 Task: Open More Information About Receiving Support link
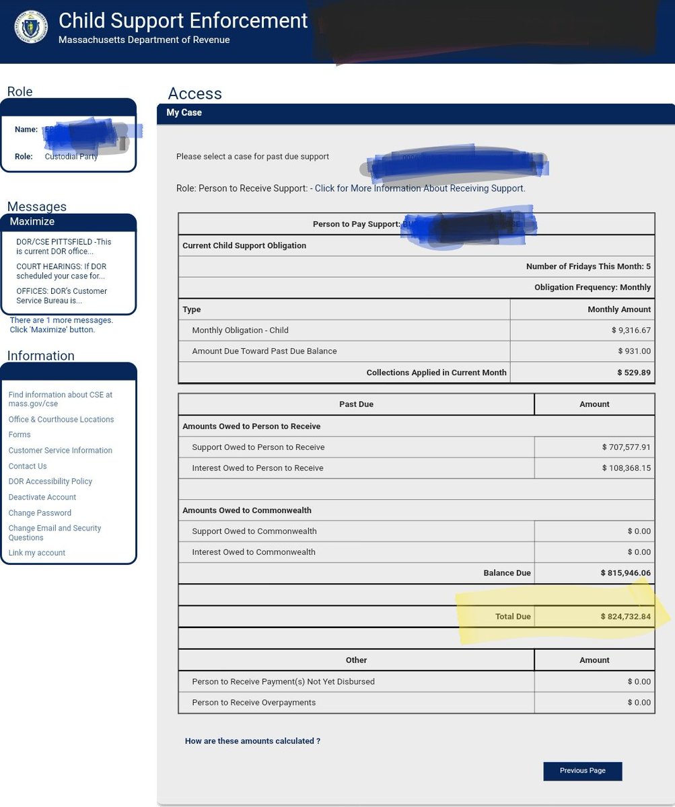[420, 188]
